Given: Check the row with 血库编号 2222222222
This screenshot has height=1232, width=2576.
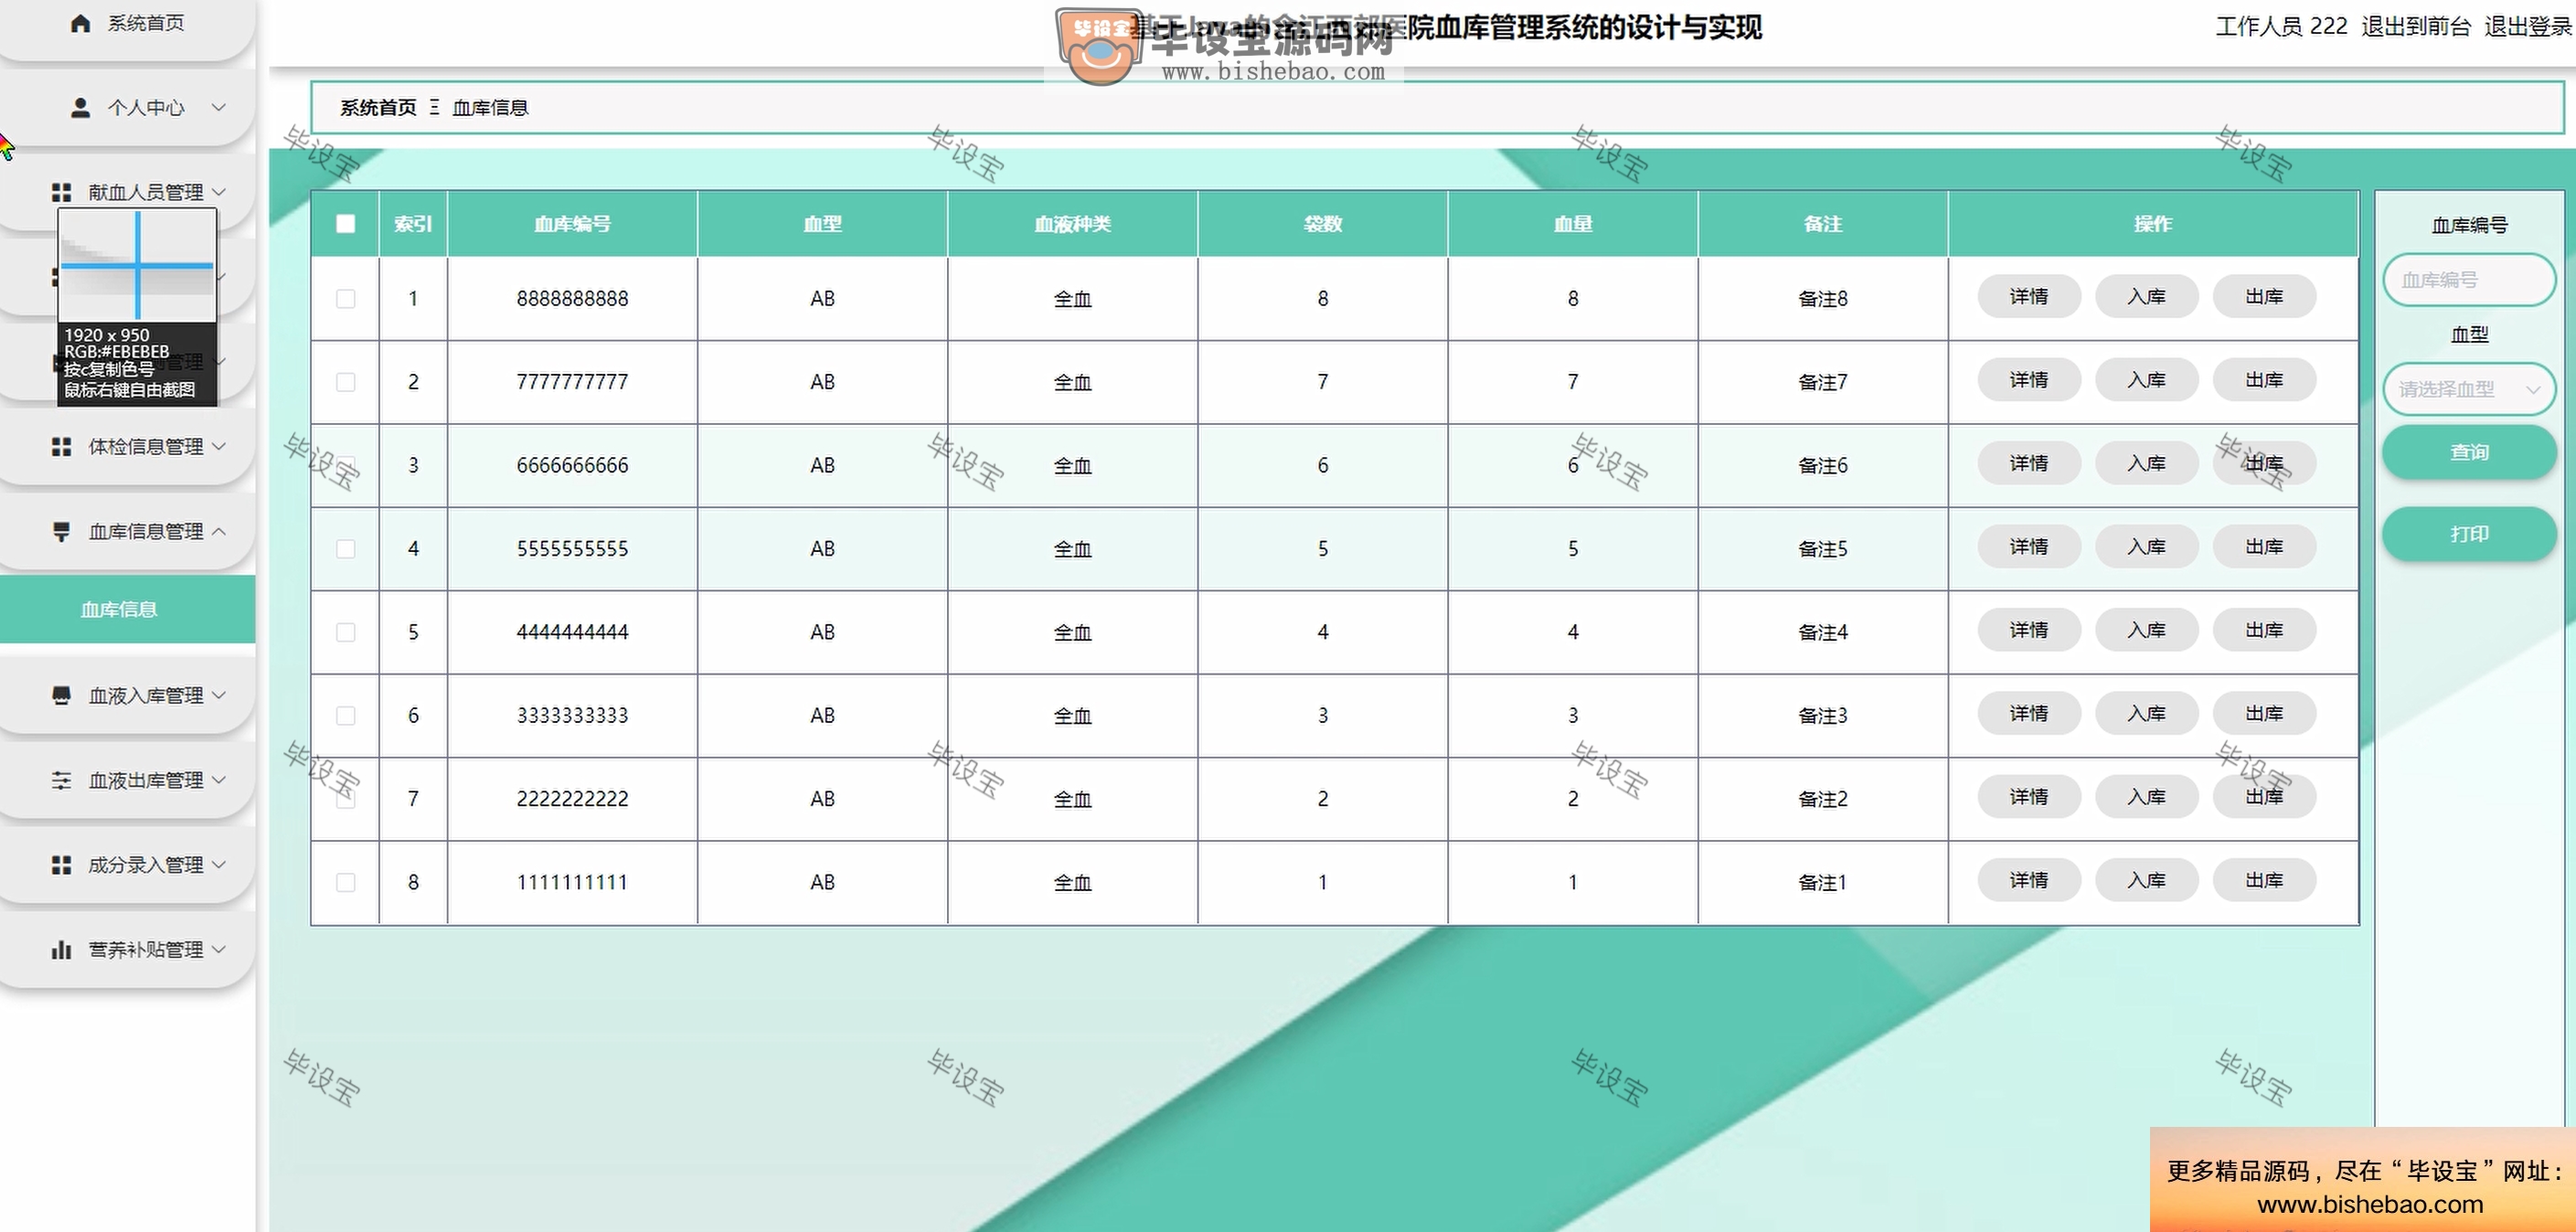Looking at the screenshot, I should click(345, 798).
